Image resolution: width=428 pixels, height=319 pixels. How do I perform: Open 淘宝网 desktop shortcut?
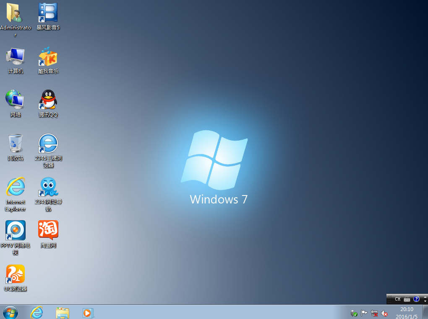tap(48, 234)
